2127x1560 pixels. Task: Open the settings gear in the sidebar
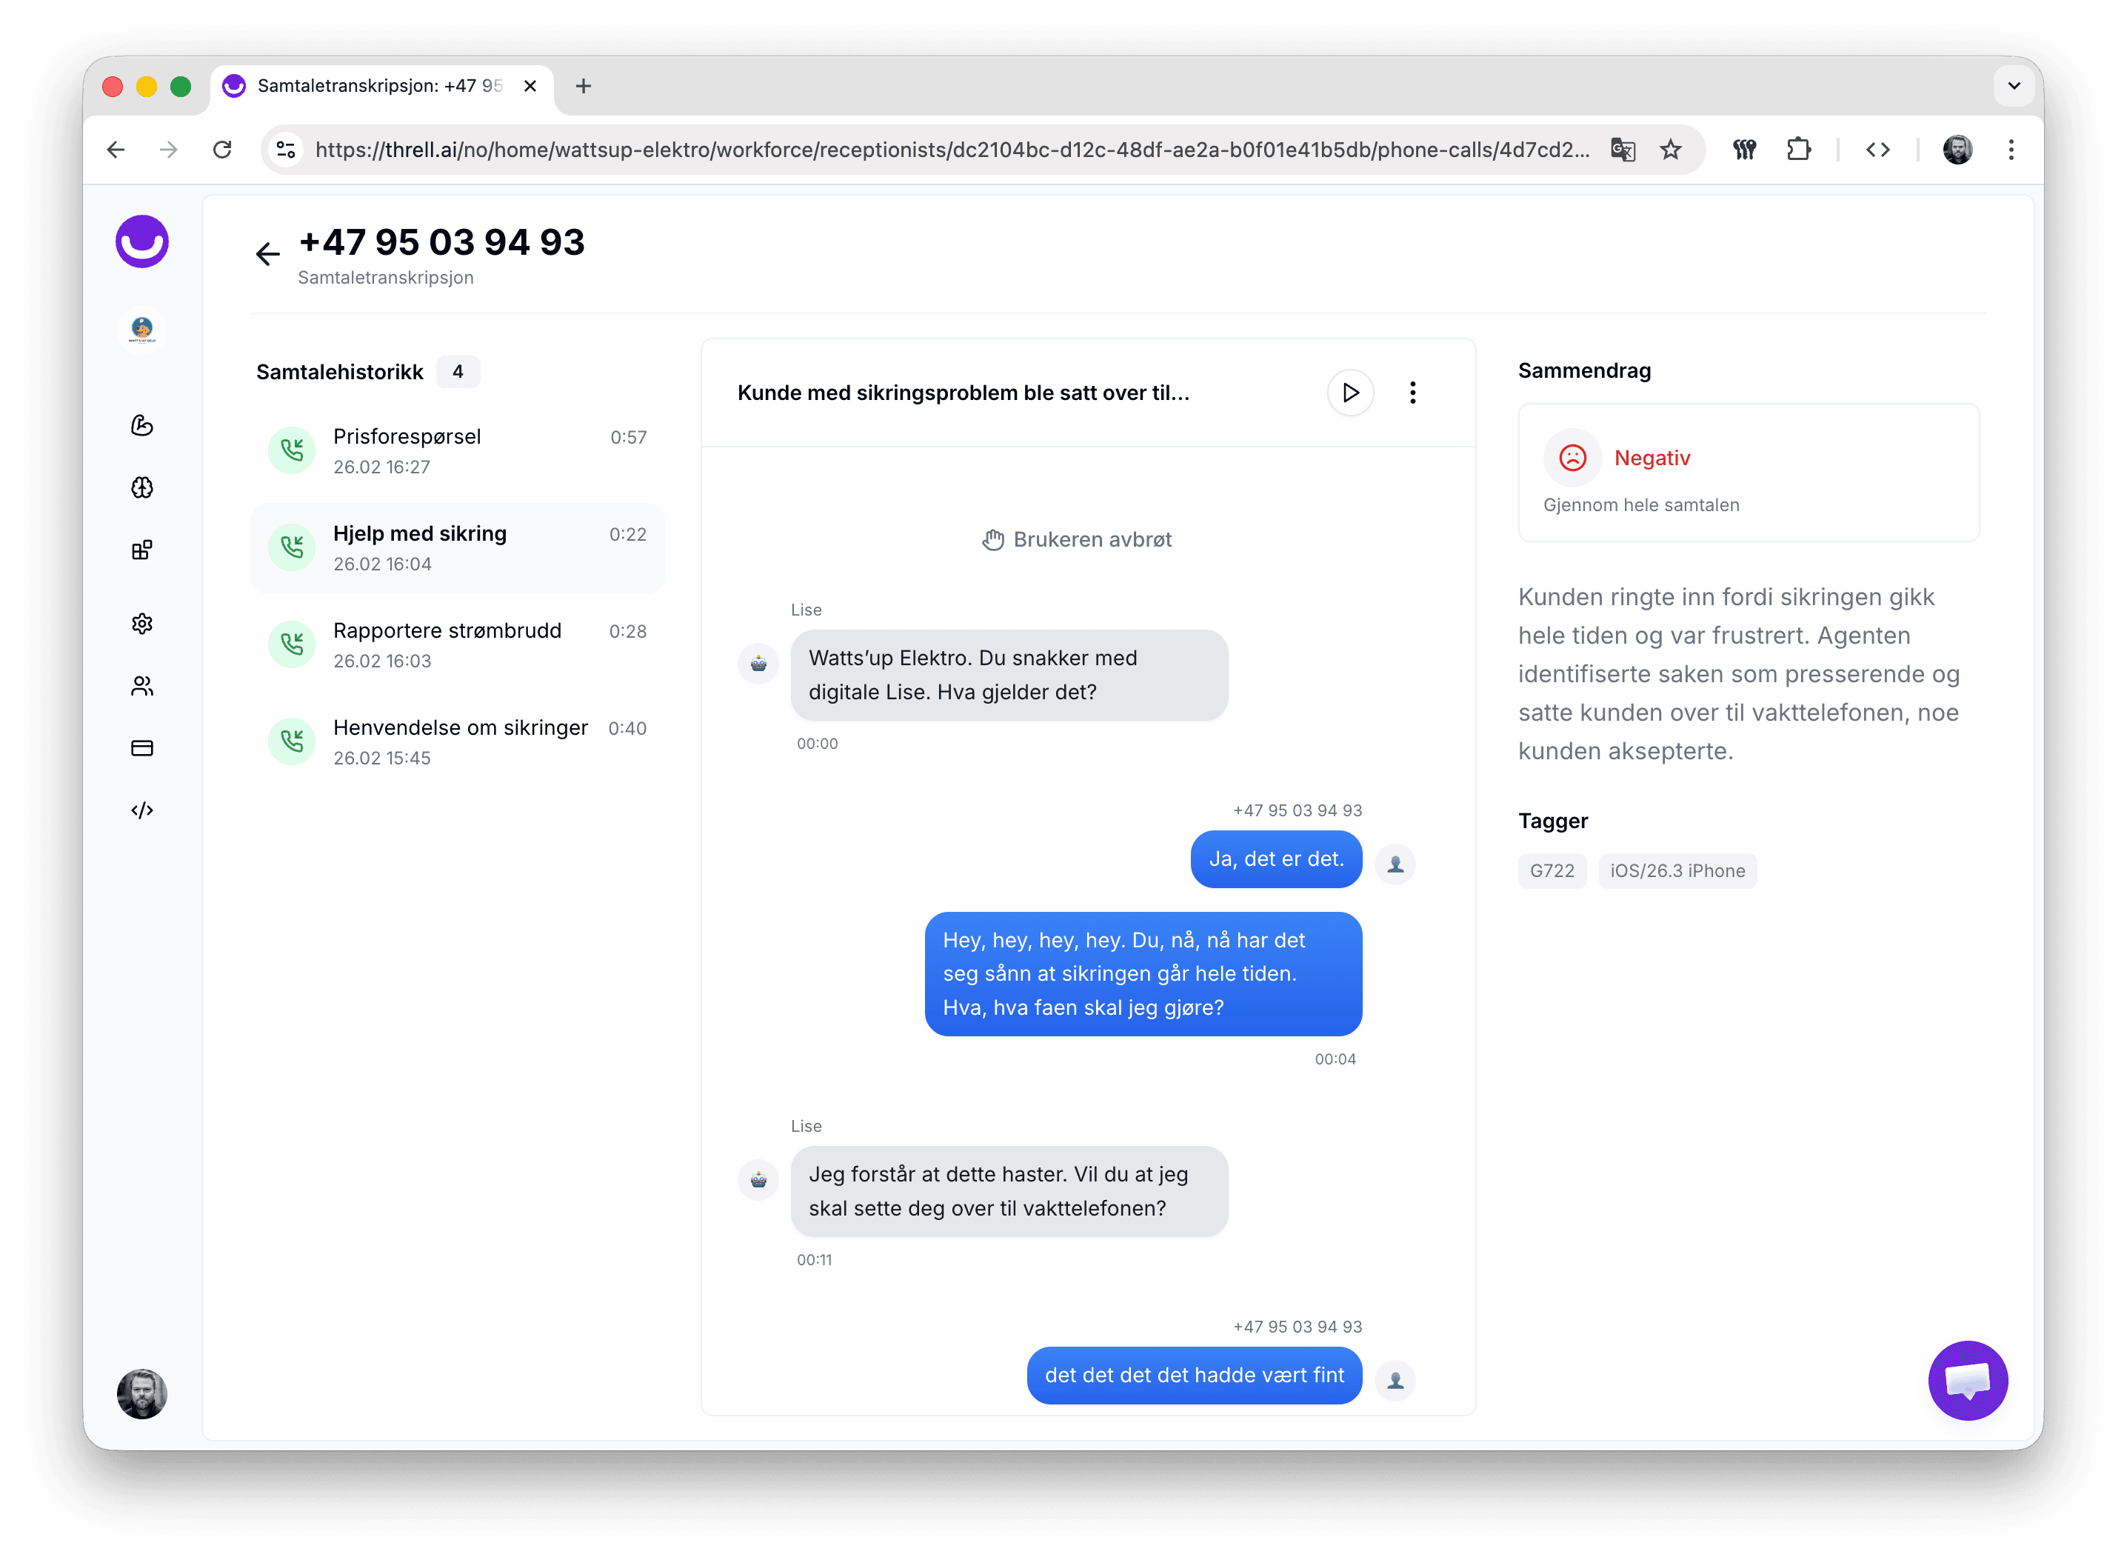tap(141, 623)
